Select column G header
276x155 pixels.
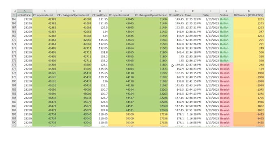tap(176, 11)
